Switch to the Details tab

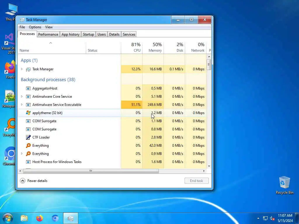pyautogui.click(x=114, y=34)
